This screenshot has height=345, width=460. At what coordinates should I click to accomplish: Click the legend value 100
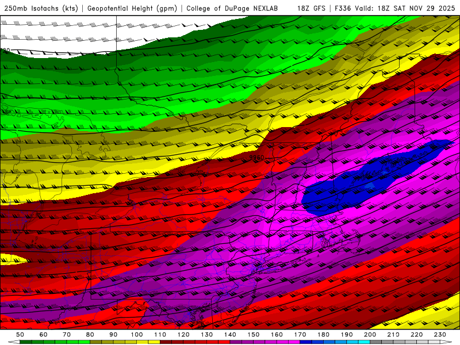137,335
